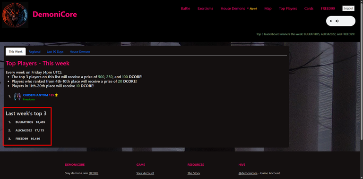
Task: Open the Your Account footer link
Action: pyautogui.click(x=145, y=173)
